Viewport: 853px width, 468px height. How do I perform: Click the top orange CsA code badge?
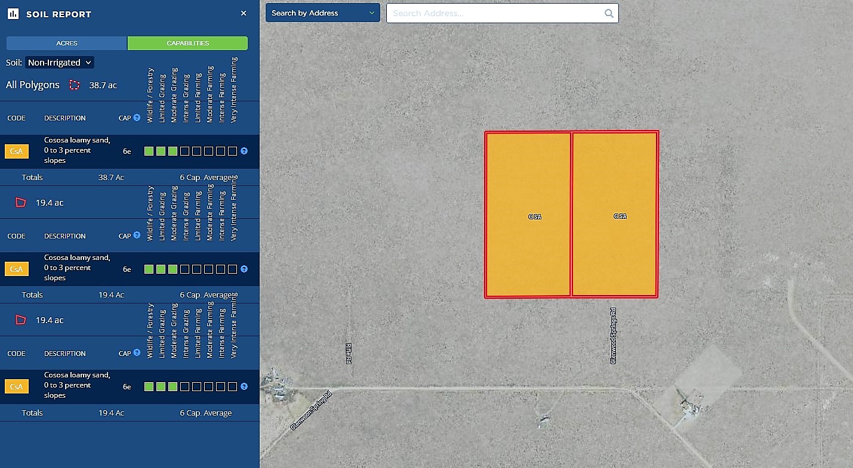[x=17, y=151]
